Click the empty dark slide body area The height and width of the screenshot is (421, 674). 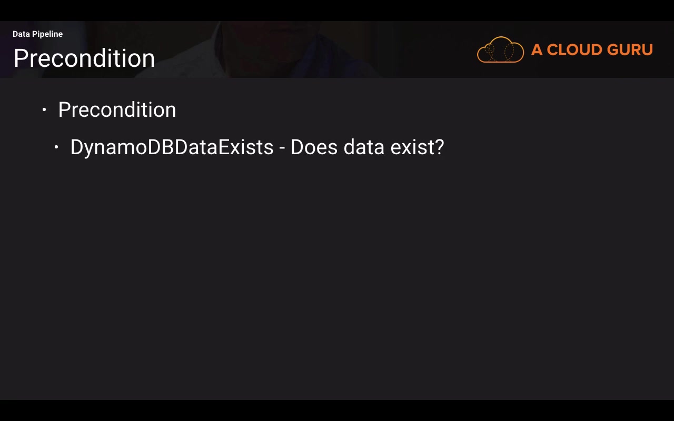337,274
